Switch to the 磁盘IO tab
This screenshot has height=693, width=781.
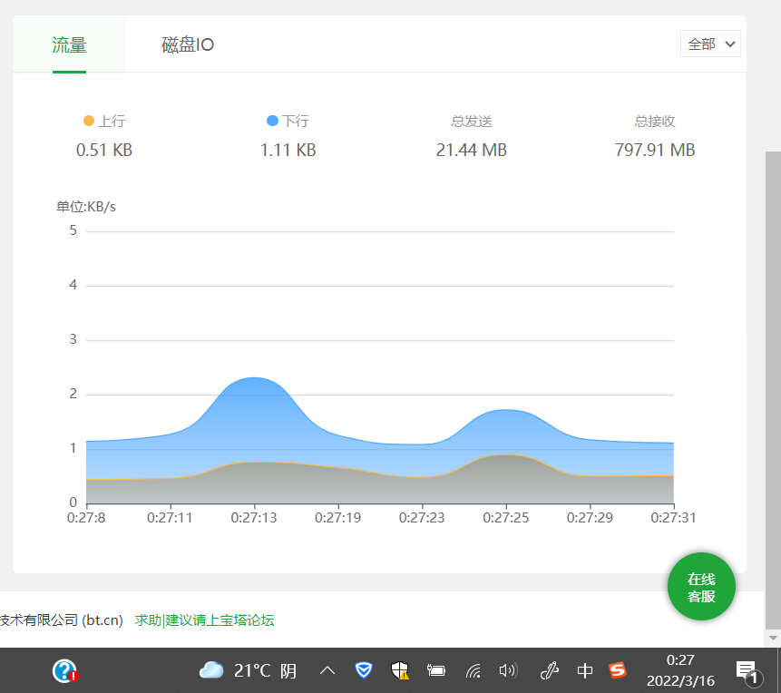pyautogui.click(x=188, y=44)
